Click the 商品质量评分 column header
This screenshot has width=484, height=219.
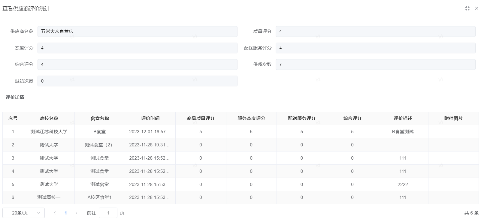(201, 118)
